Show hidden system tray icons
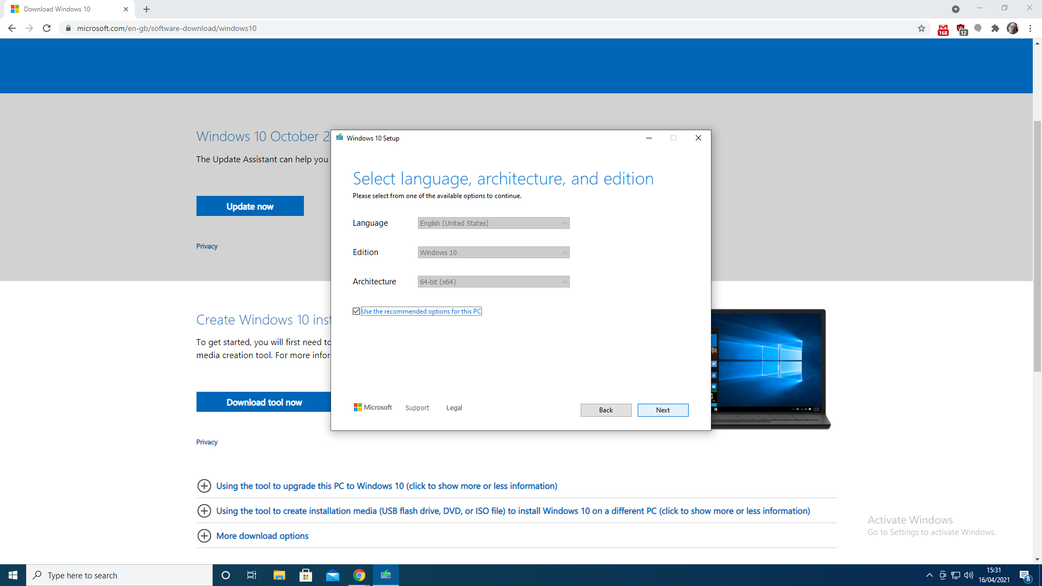The image size is (1042, 586). point(930,575)
